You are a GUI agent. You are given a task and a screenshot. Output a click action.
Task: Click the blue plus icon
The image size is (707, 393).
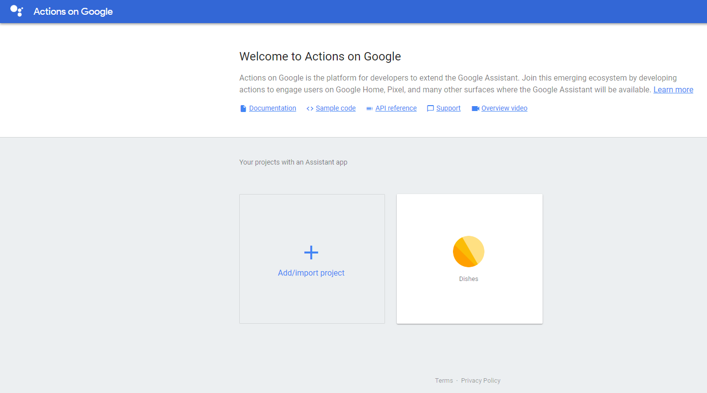pyautogui.click(x=311, y=253)
